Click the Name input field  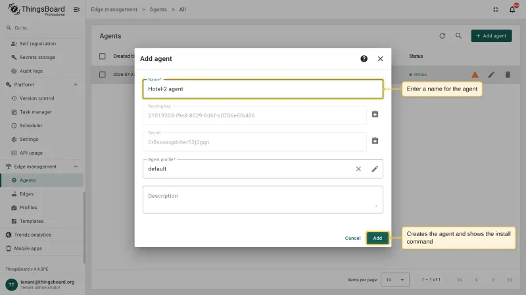point(262,89)
